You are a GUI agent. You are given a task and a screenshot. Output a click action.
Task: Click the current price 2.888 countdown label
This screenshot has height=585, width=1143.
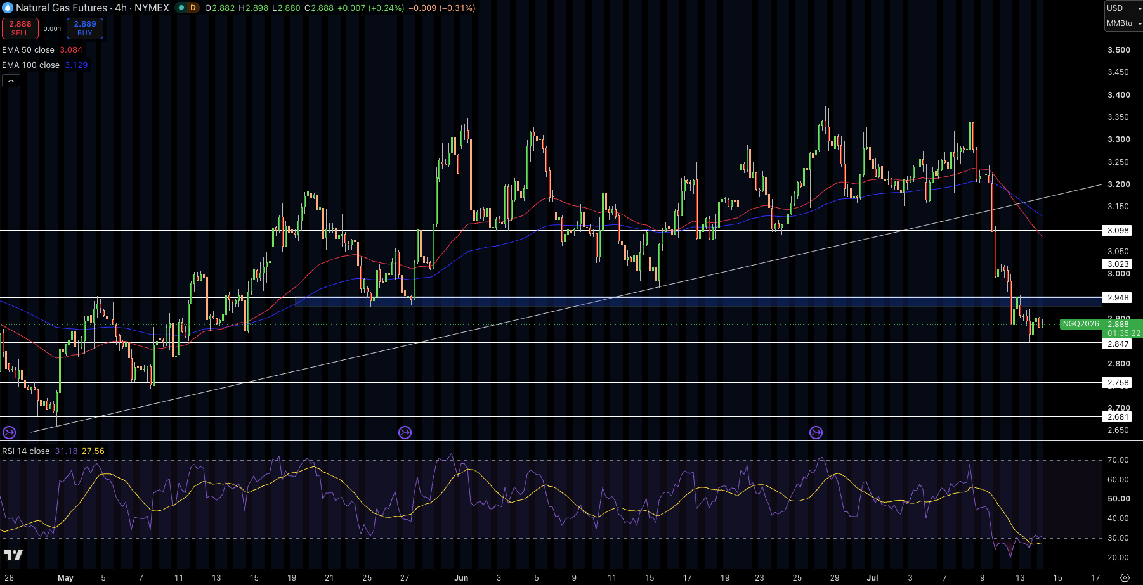pos(1123,328)
